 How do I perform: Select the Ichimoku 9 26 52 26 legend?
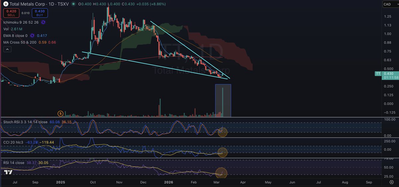21,22
